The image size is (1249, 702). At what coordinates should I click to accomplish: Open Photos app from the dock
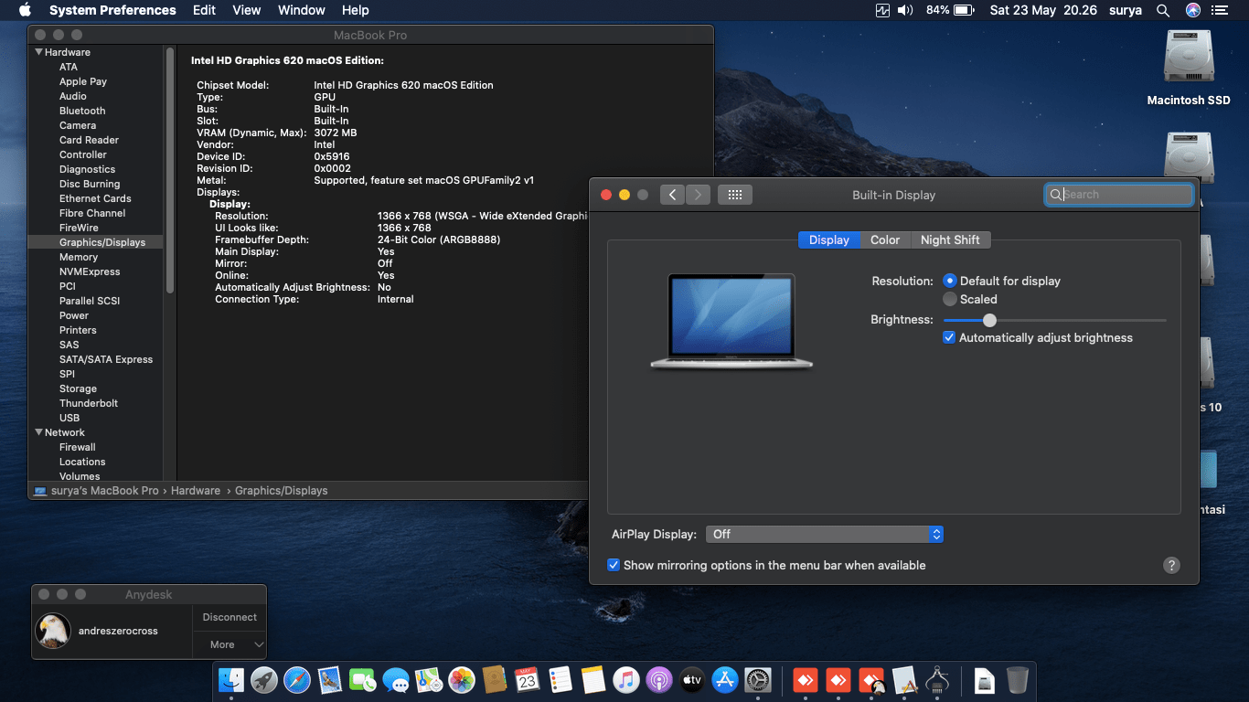(462, 680)
